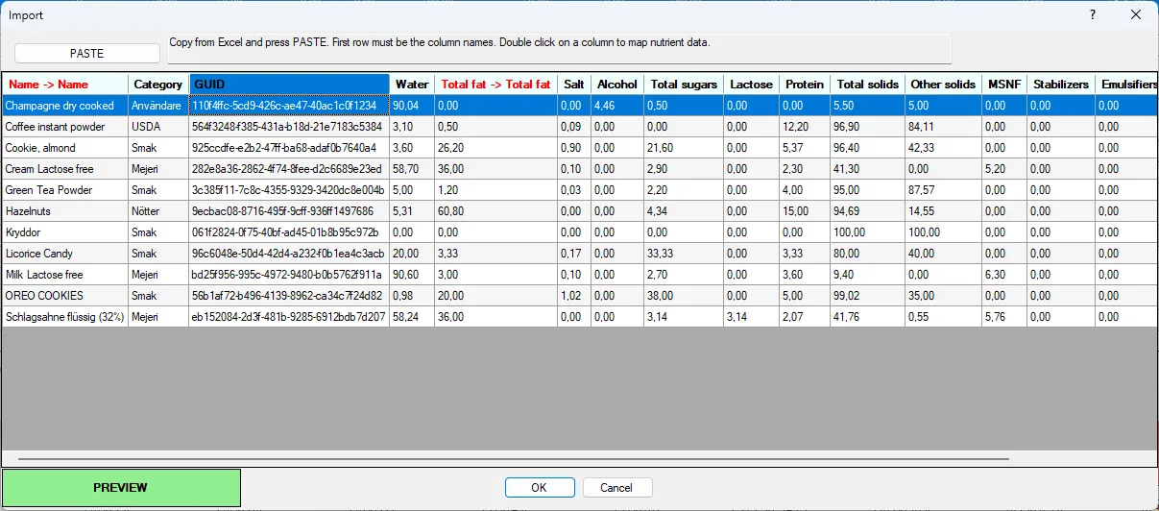Click total fat value 26,20 for Cookie, almond
Viewport: 1159px width, 511px height.
pos(495,148)
